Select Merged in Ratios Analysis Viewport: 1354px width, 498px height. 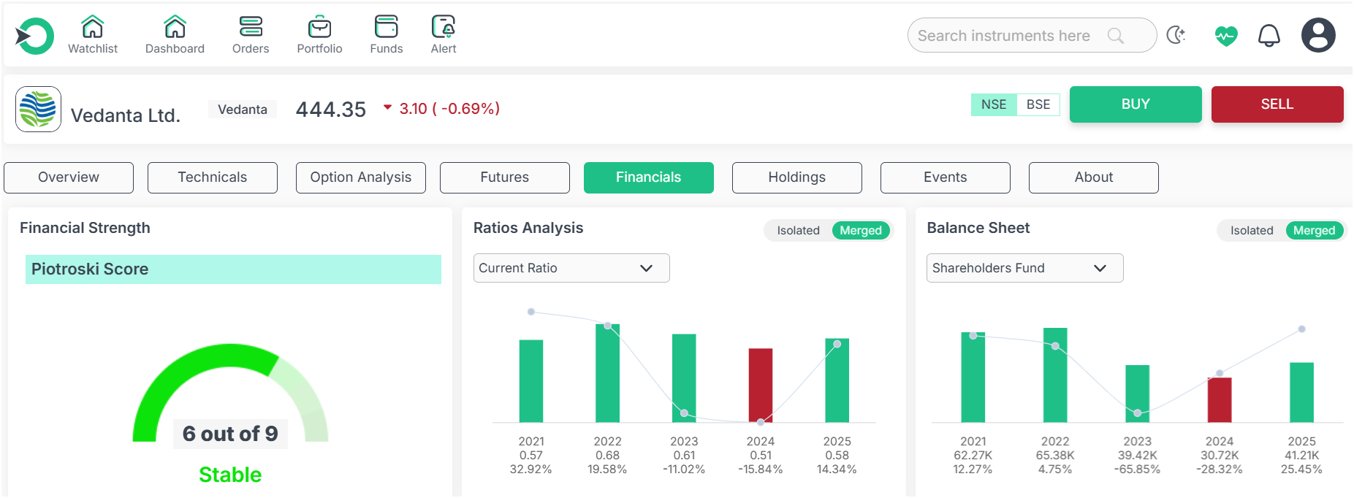[x=861, y=231]
